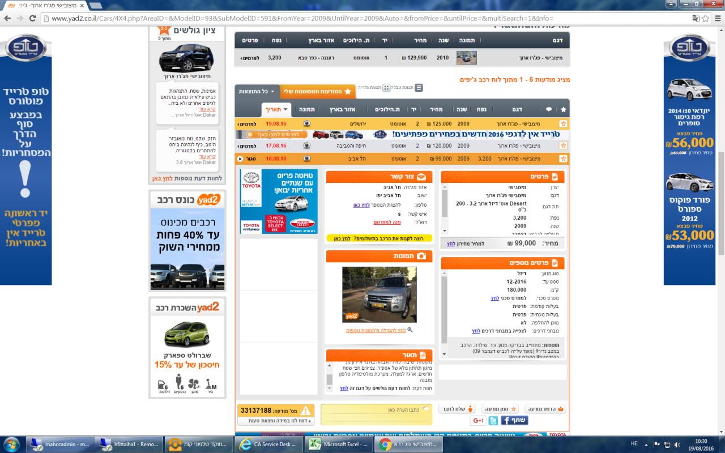Screen dimensions: 725x453
Task: Share the ad on Facebook
Action: click(x=515, y=420)
